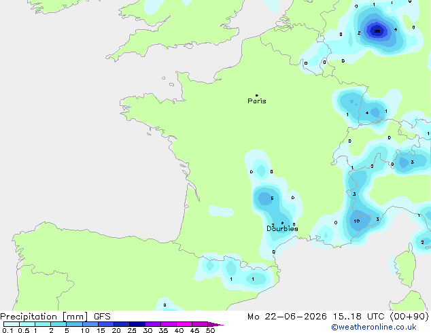Select the 35–40 mm legend swatch
This screenshot has height=333, width=431.
coord(169,324)
